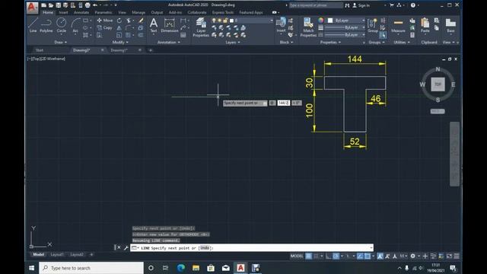Select the Arc tool
487x274 pixels.
75,25
